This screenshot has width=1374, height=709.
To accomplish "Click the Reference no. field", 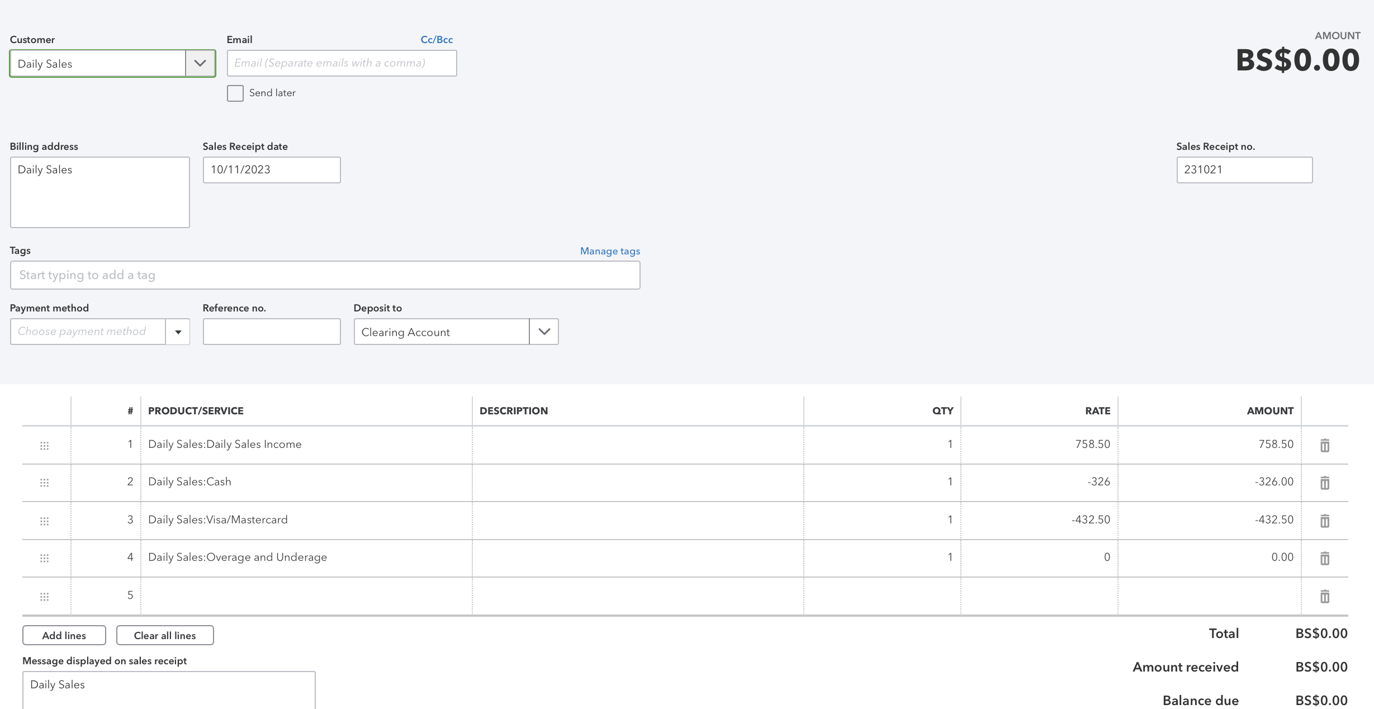I will pos(271,332).
